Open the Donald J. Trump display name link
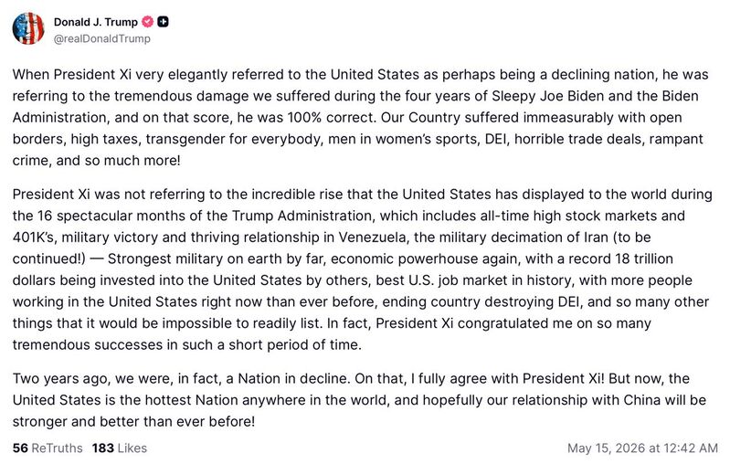This screenshot has width=730, height=464. pos(95,22)
